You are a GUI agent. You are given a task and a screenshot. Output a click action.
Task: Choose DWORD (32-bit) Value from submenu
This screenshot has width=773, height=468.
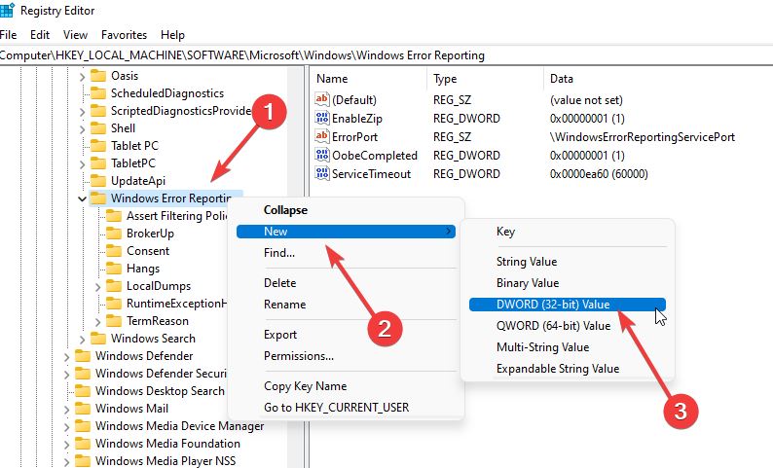(553, 304)
